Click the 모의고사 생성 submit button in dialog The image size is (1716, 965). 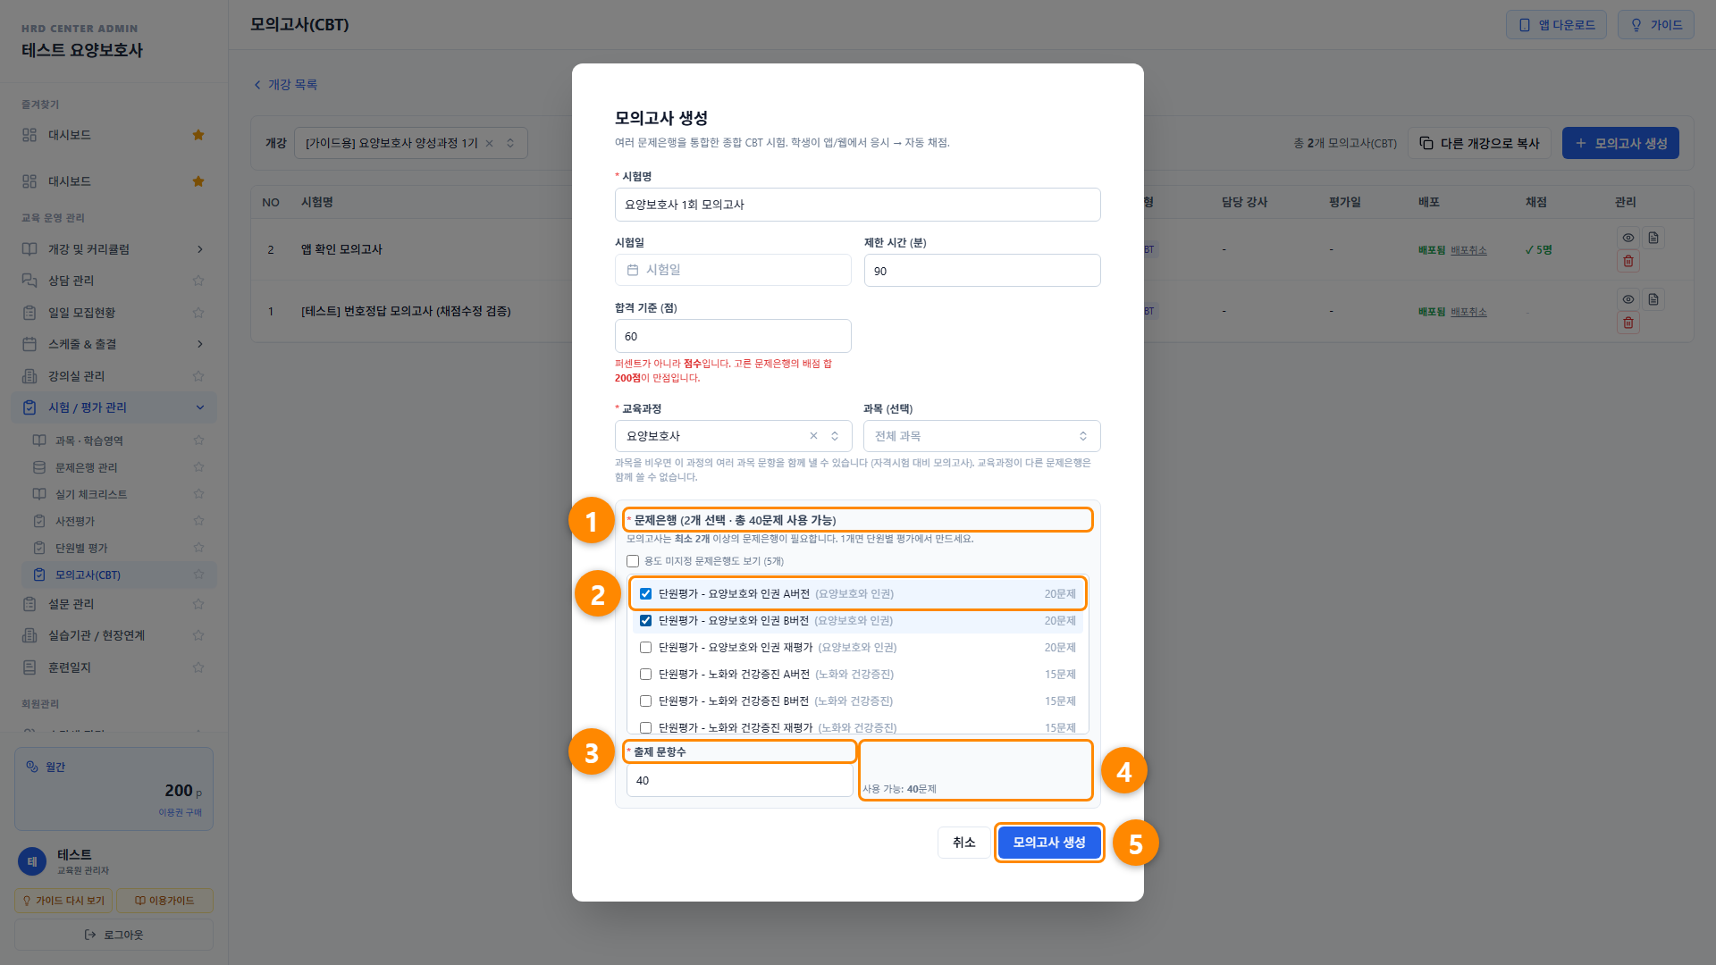[x=1049, y=843]
